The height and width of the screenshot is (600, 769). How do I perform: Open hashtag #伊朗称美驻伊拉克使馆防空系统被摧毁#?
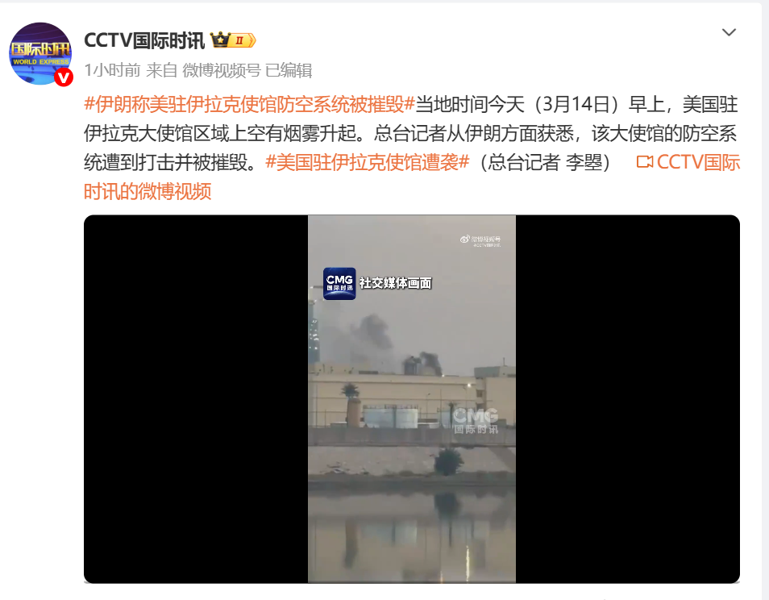coord(250,105)
